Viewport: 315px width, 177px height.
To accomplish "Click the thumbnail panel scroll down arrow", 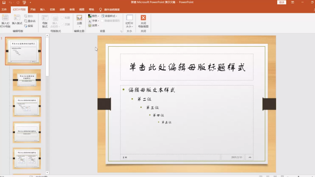I will click(x=47, y=173).
